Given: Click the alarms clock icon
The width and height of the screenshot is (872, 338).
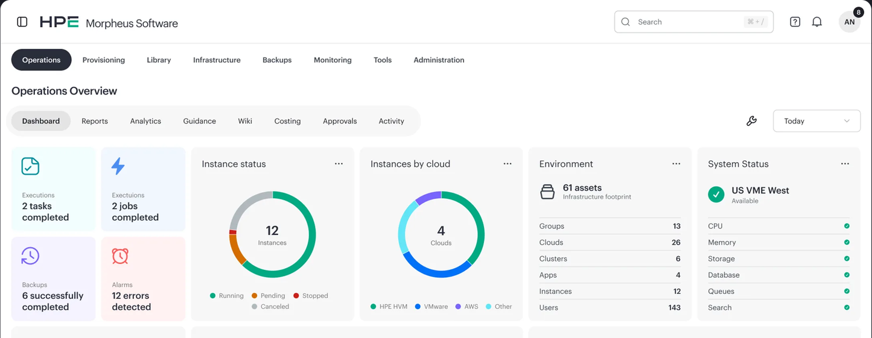Looking at the screenshot, I should coord(120,256).
